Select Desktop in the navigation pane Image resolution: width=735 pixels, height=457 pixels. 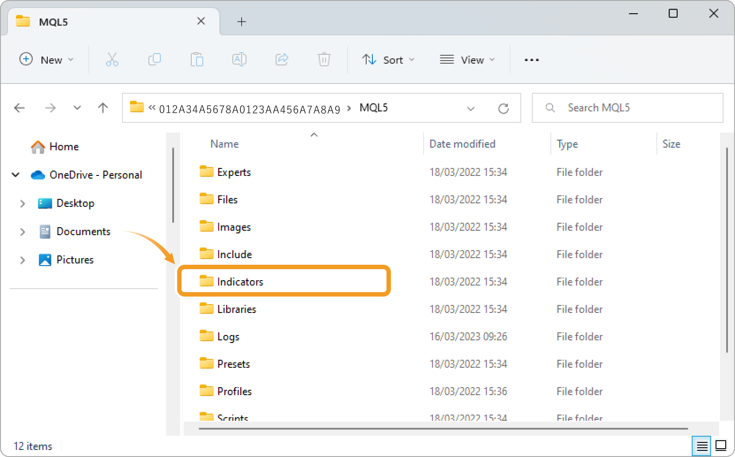66,203
